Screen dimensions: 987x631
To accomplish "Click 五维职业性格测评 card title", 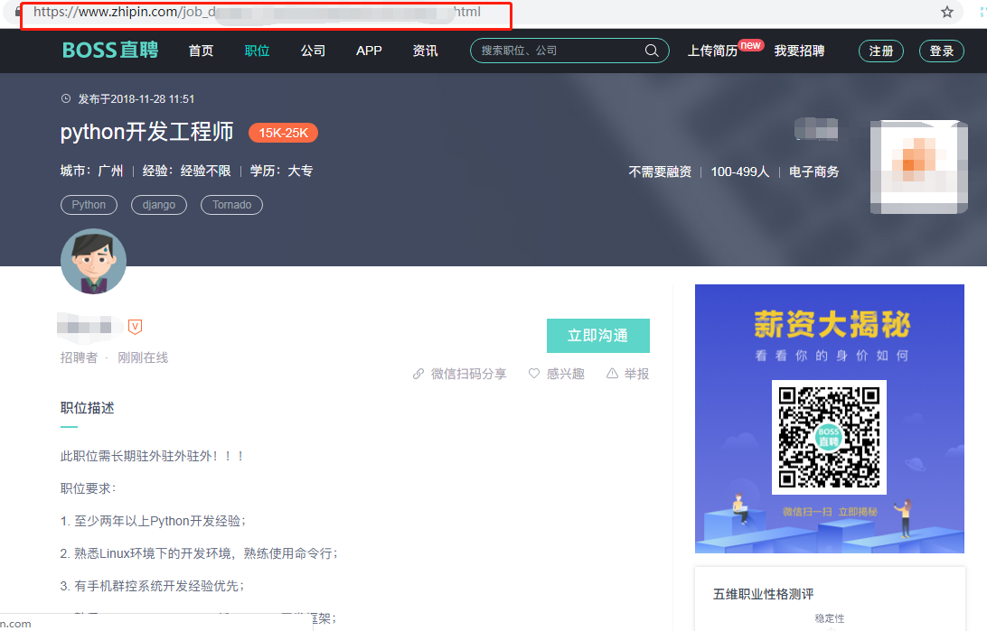I will (x=763, y=594).
